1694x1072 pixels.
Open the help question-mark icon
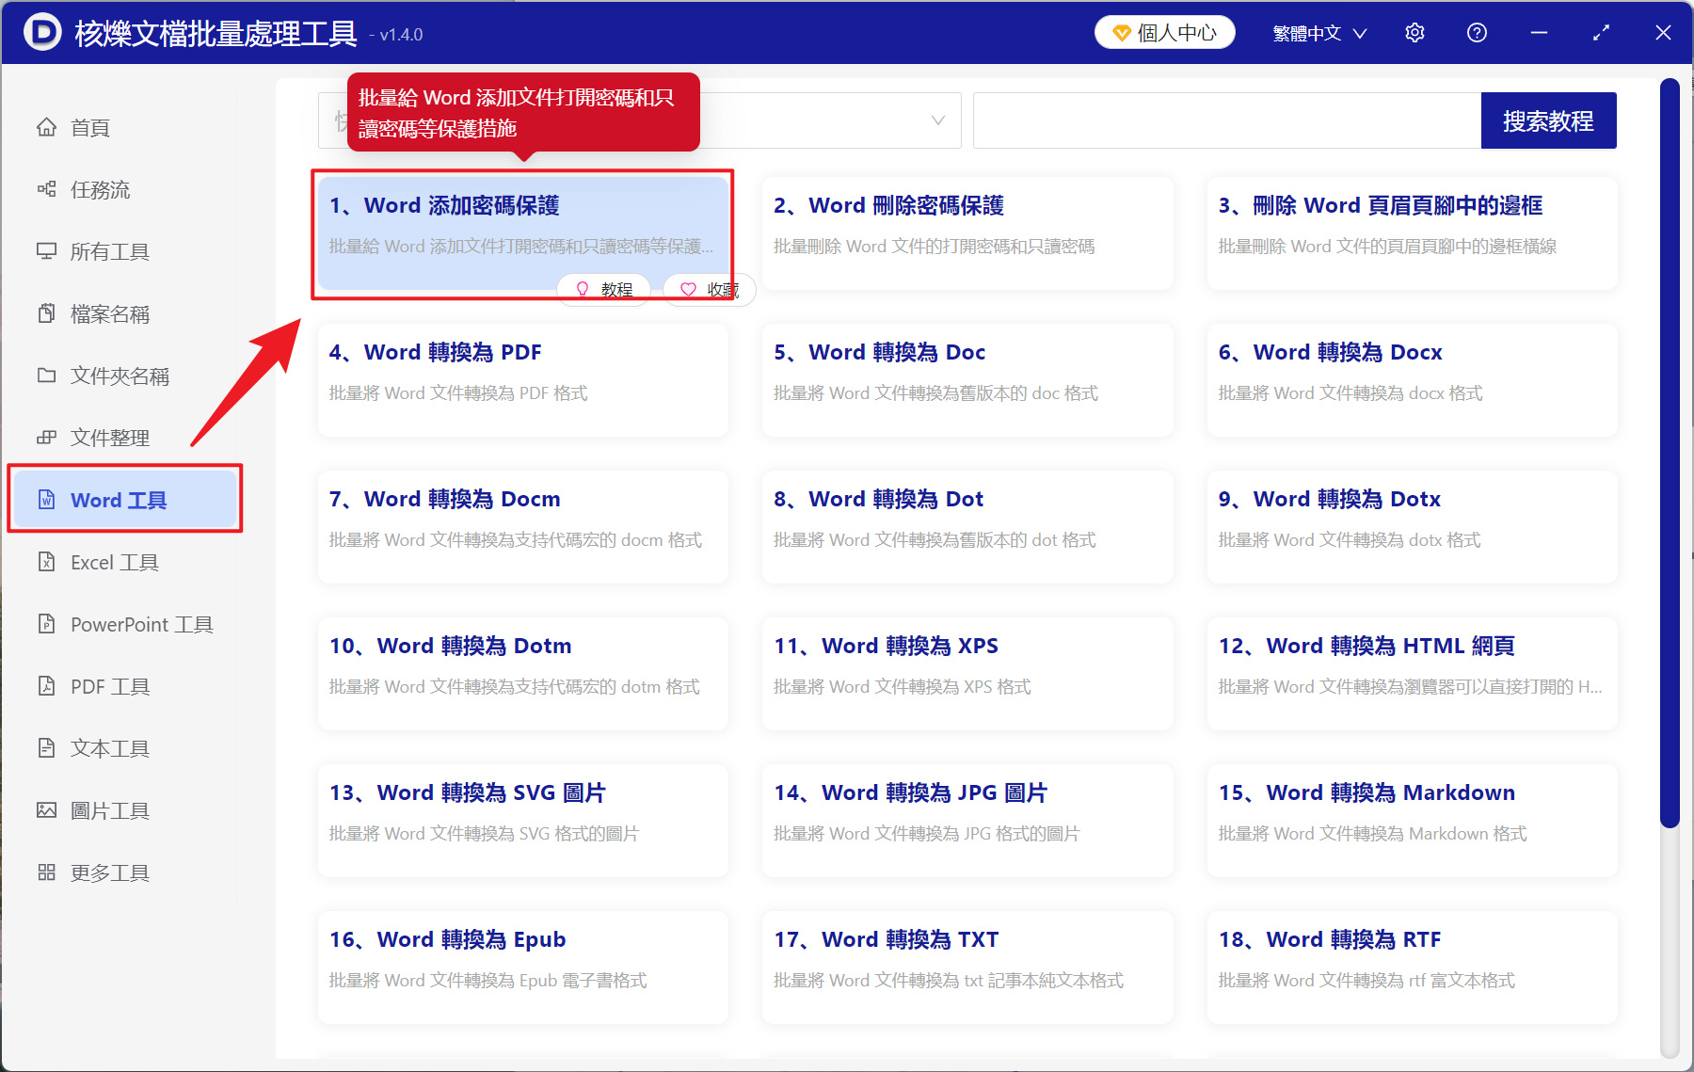tap(1476, 31)
